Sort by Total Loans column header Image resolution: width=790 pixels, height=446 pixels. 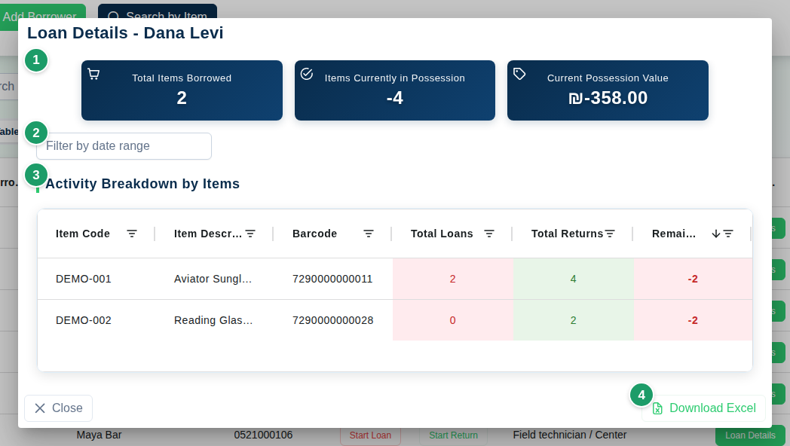[x=442, y=234]
